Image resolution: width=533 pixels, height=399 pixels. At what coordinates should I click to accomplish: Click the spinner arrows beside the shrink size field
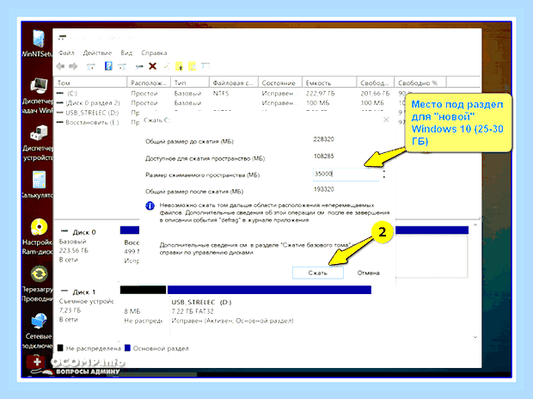tap(384, 175)
